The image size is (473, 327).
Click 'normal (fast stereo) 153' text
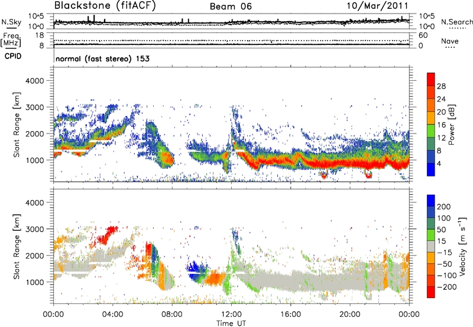(102, 58)
